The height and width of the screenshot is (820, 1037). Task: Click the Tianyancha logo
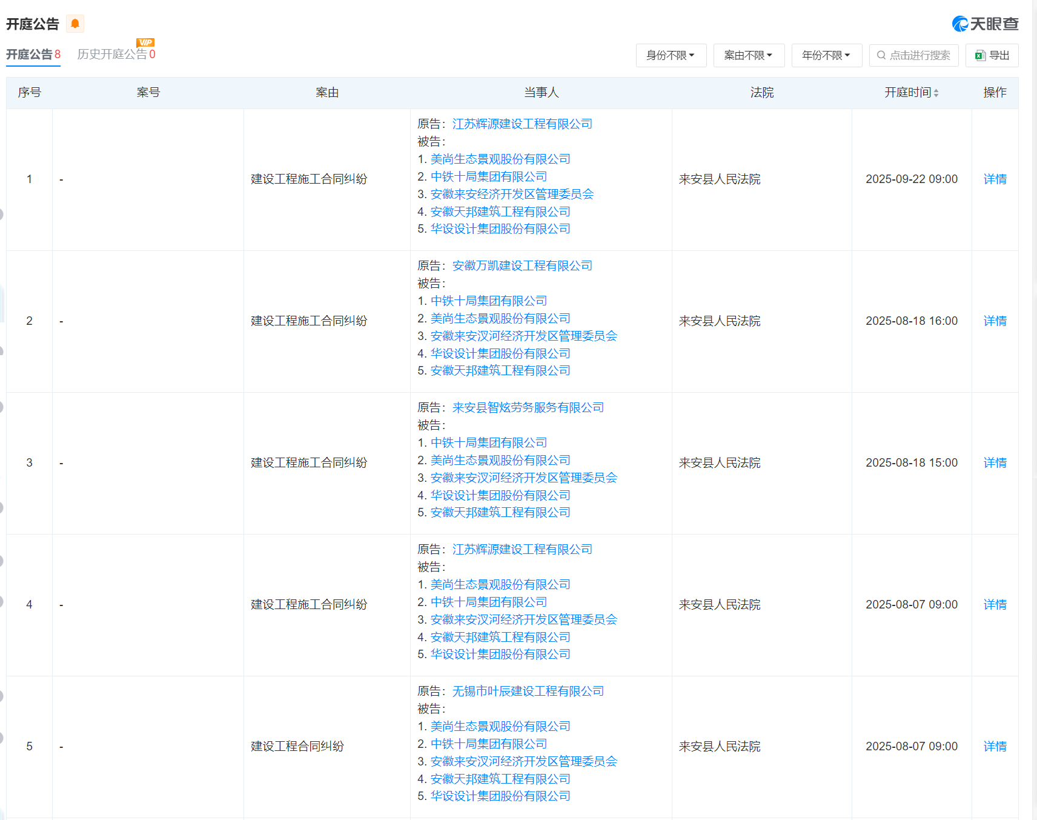pyautogui.click(x=985, y=24)
